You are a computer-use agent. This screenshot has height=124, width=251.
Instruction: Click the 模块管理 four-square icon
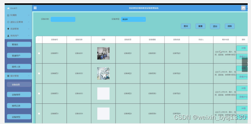8,76
